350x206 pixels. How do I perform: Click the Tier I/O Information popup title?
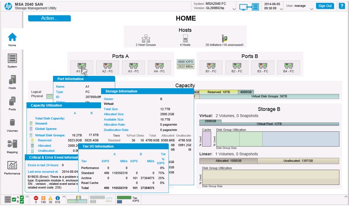(98, 146)
